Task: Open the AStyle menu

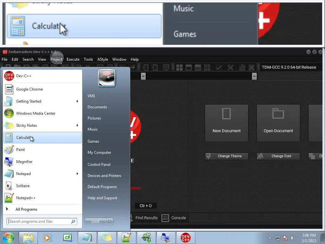Action: (103, 59)
